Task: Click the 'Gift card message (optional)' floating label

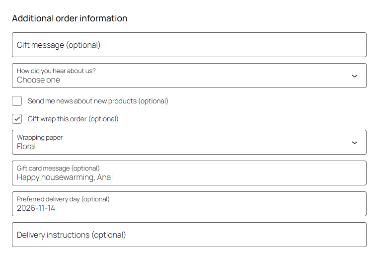Action: tap(58, 168)
